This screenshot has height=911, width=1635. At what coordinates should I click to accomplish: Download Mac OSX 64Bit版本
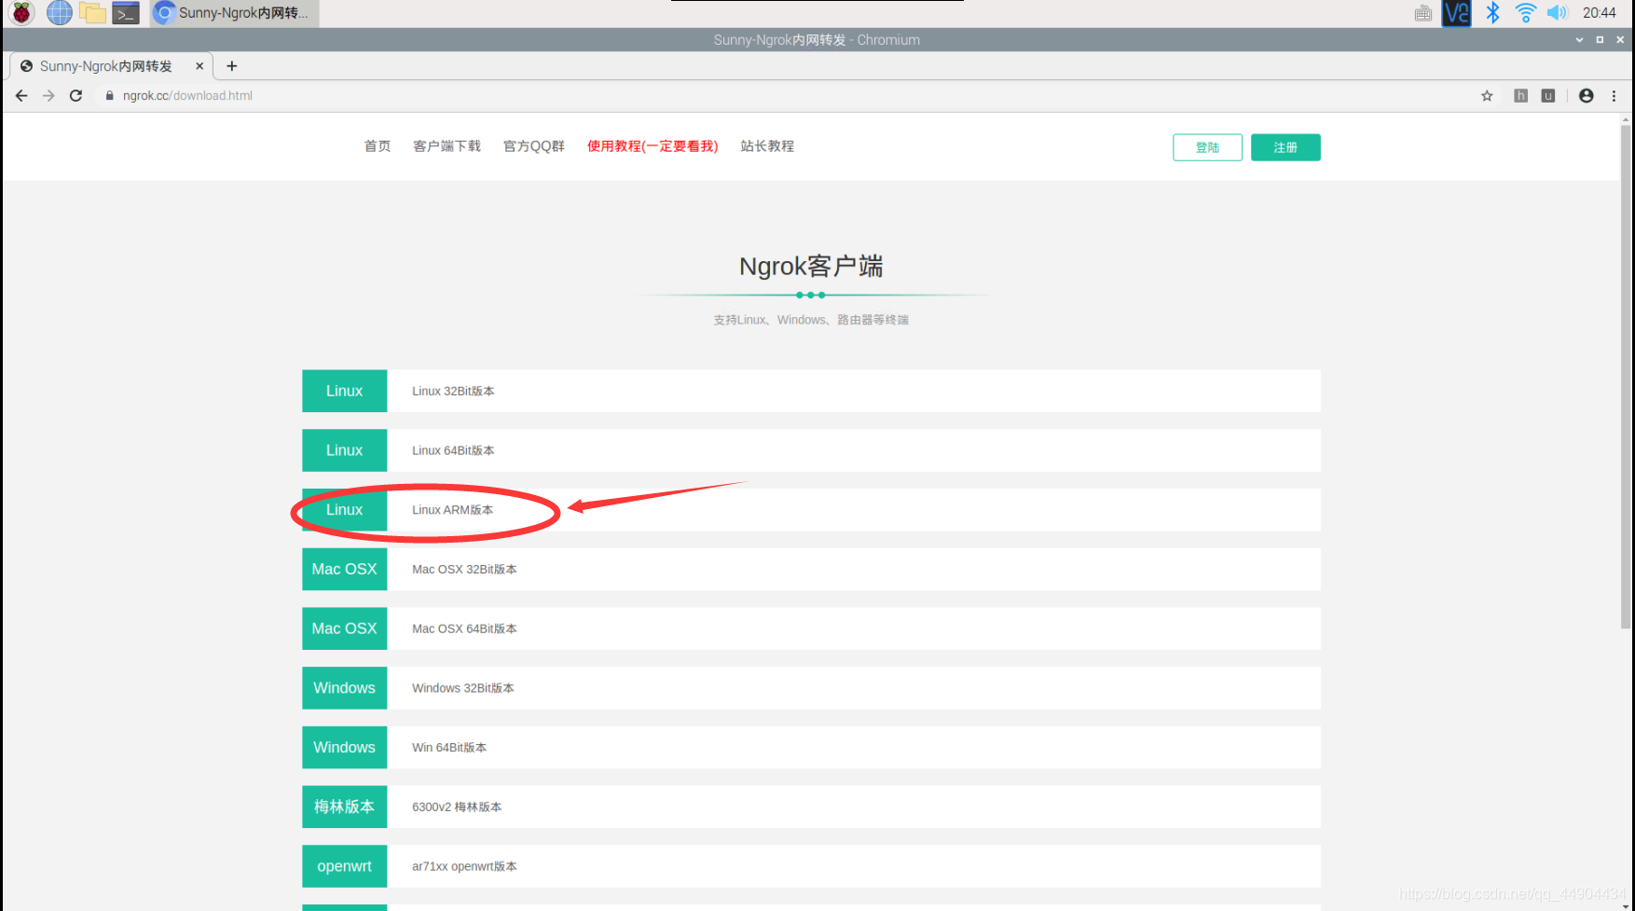(x=464, y=628)
